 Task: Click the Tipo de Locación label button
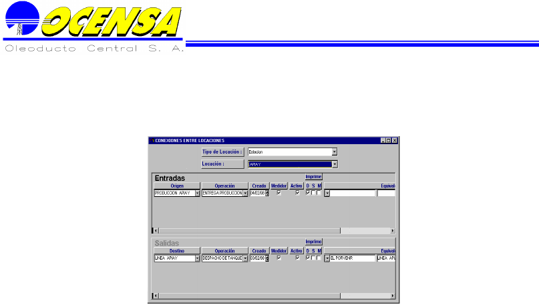click(x=222, y=151)
